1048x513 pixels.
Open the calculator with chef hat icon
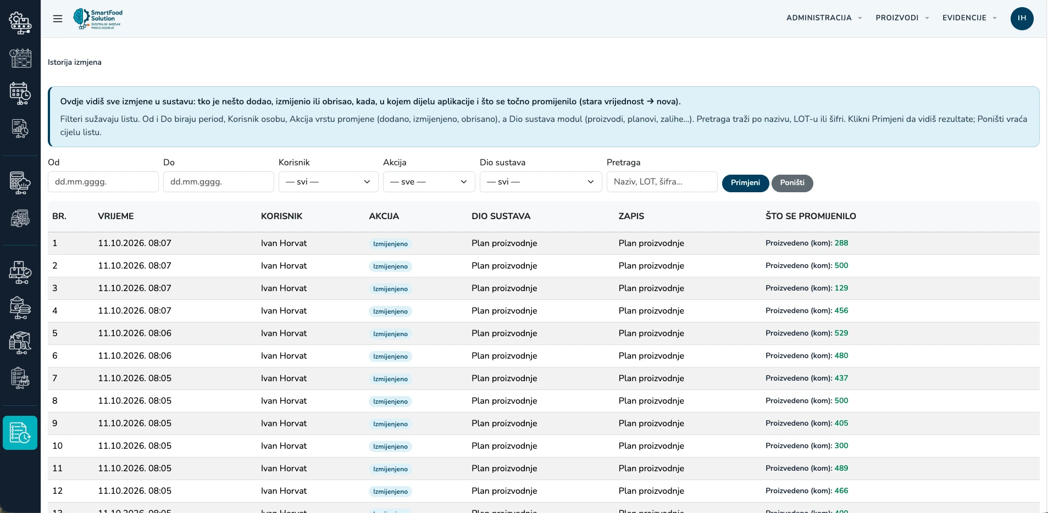tap(20, 183)
